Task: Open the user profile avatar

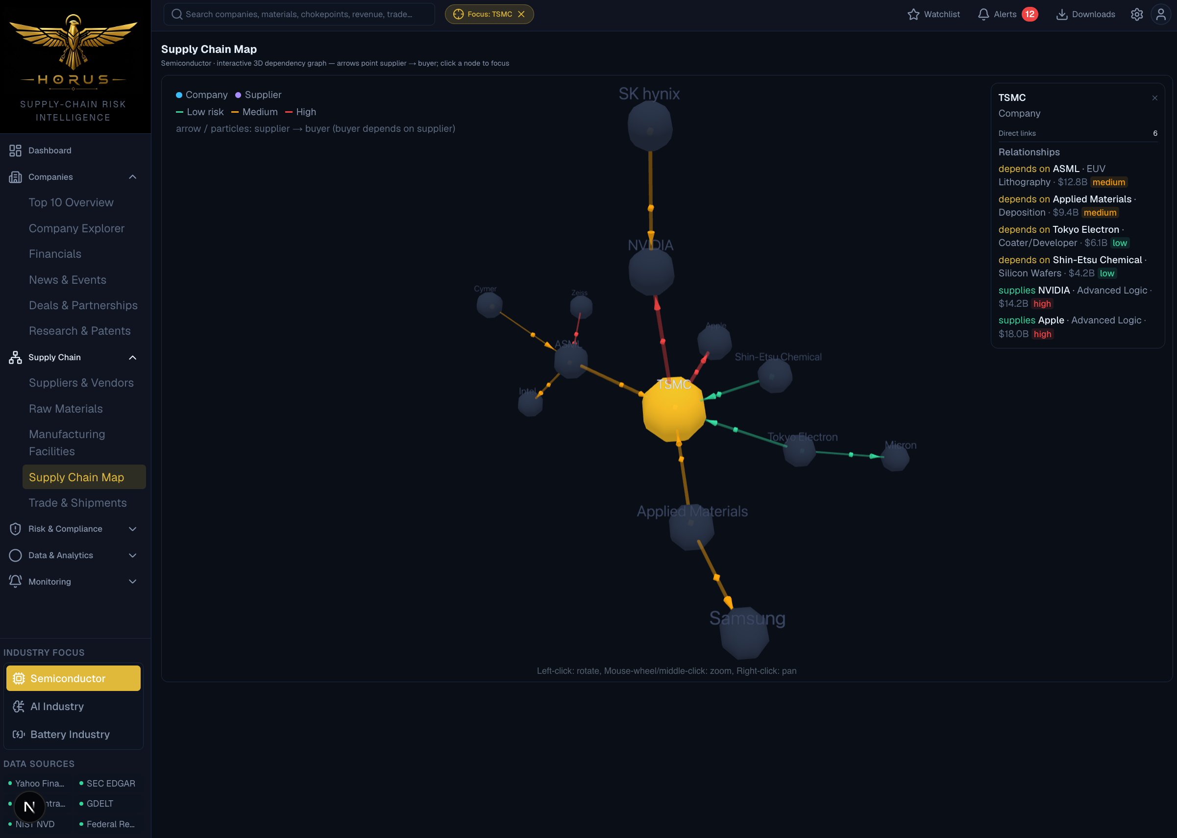Action: [x=1160, y=14]
